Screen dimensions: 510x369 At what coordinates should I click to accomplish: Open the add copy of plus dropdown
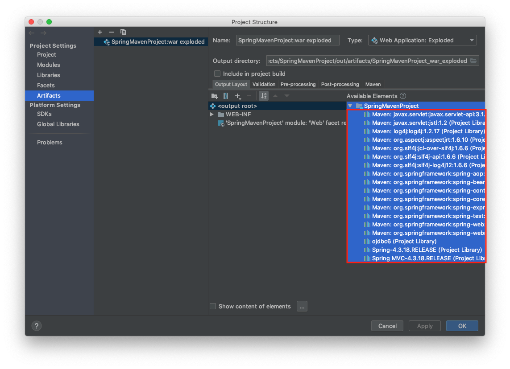click(238, 96)
